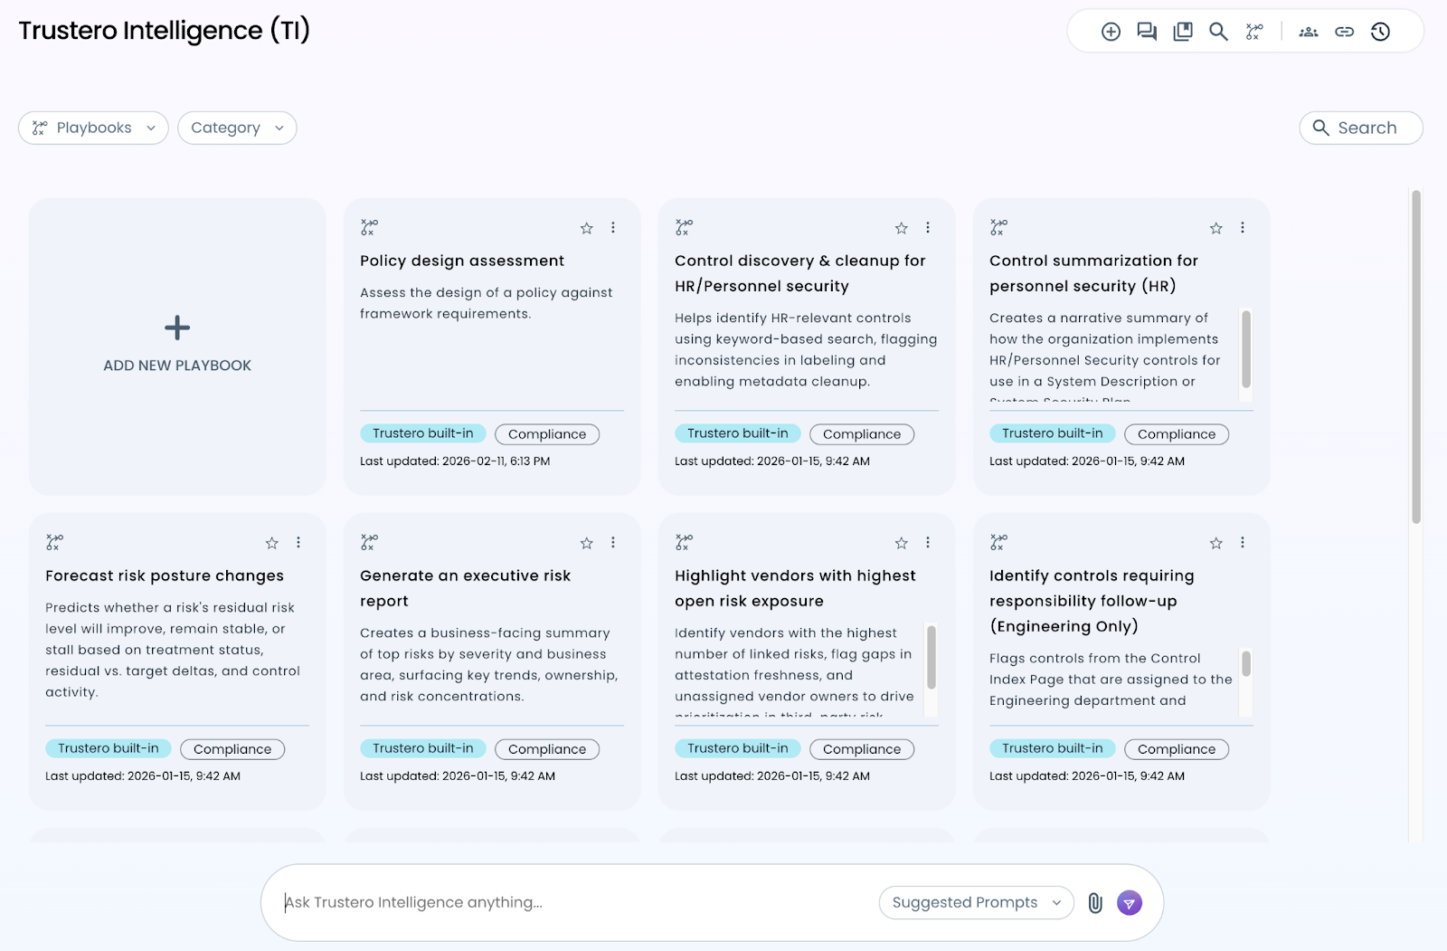The width and height of the screenshot is (1447, 951).
Task: Click the main page vertical scrollbar
Action: (1416, 357)
